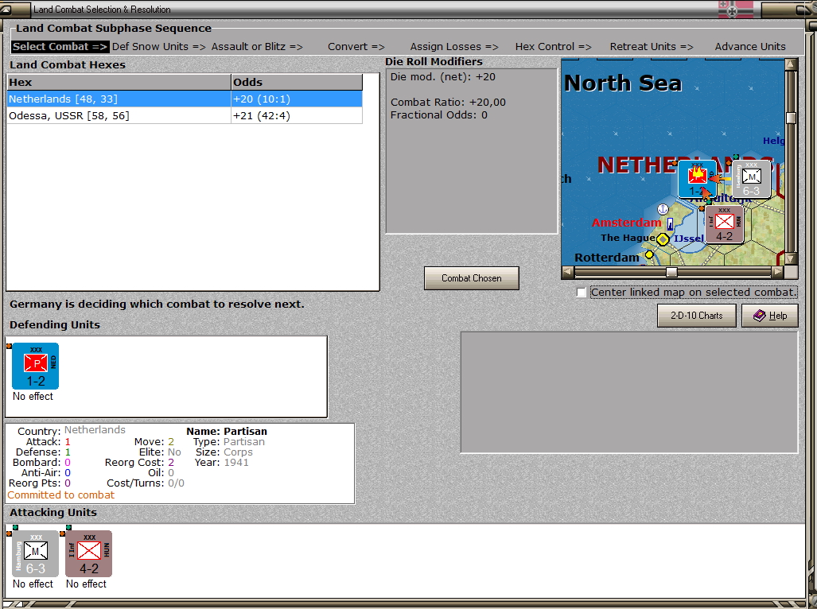Click the map scroll left arrow
The height and width of the screenshot is (609, 817).
[567, 272]
